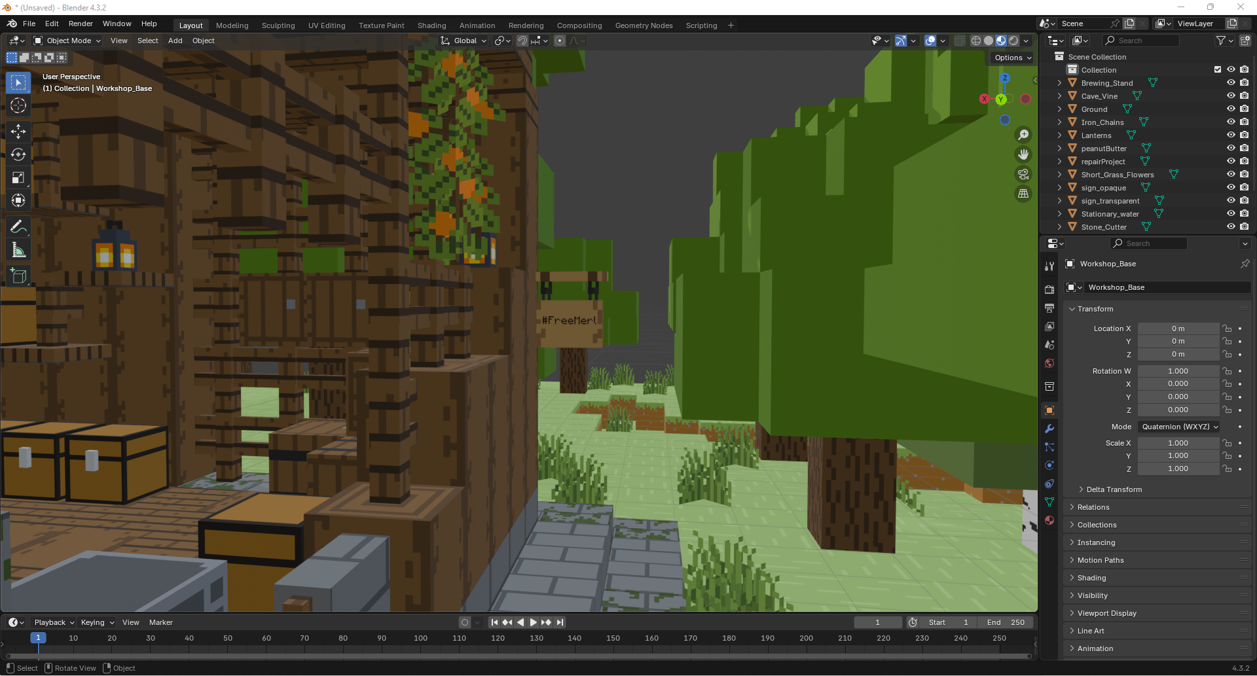Screen dimensions: 1257x676
Task: Click the viewport Options button
Action: [x=1012, y=58]
